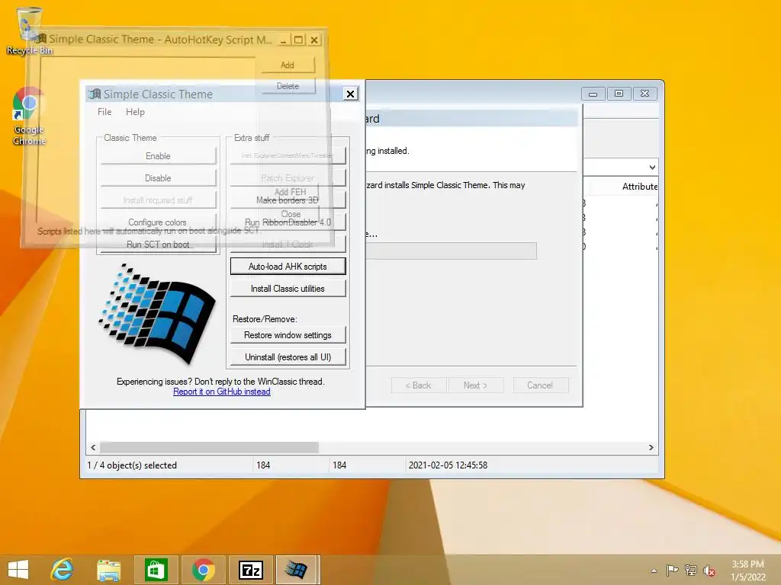781x585 pixels.
Task: Open Chrome from the taskbar
Action: [x=203, y=570]
